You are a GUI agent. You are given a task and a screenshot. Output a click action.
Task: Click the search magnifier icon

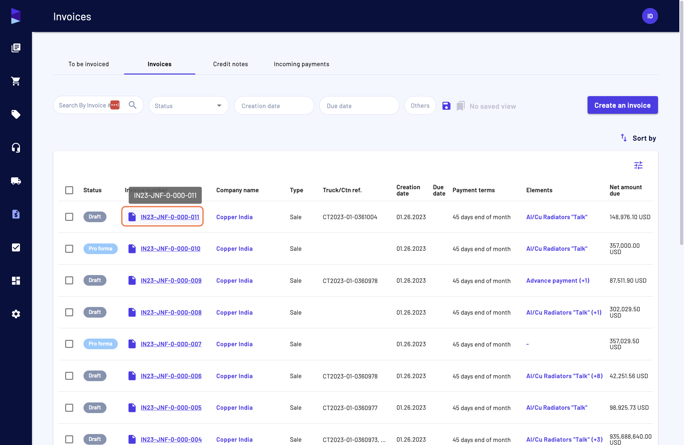[132, 105]
